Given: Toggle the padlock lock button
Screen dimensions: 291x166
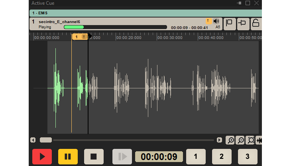Looking at the screenshot, I should (256, 23).
